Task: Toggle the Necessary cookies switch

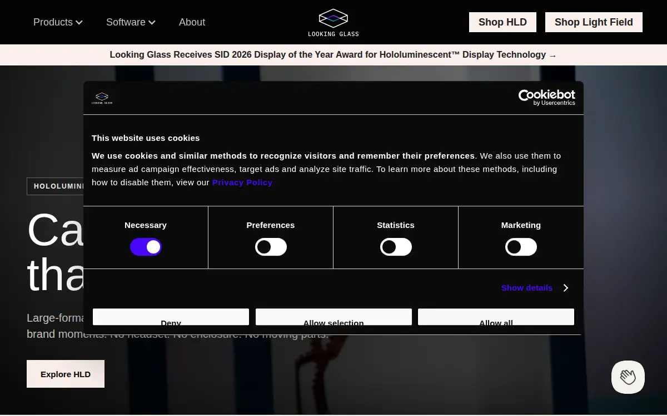Action: coord(146,247)
